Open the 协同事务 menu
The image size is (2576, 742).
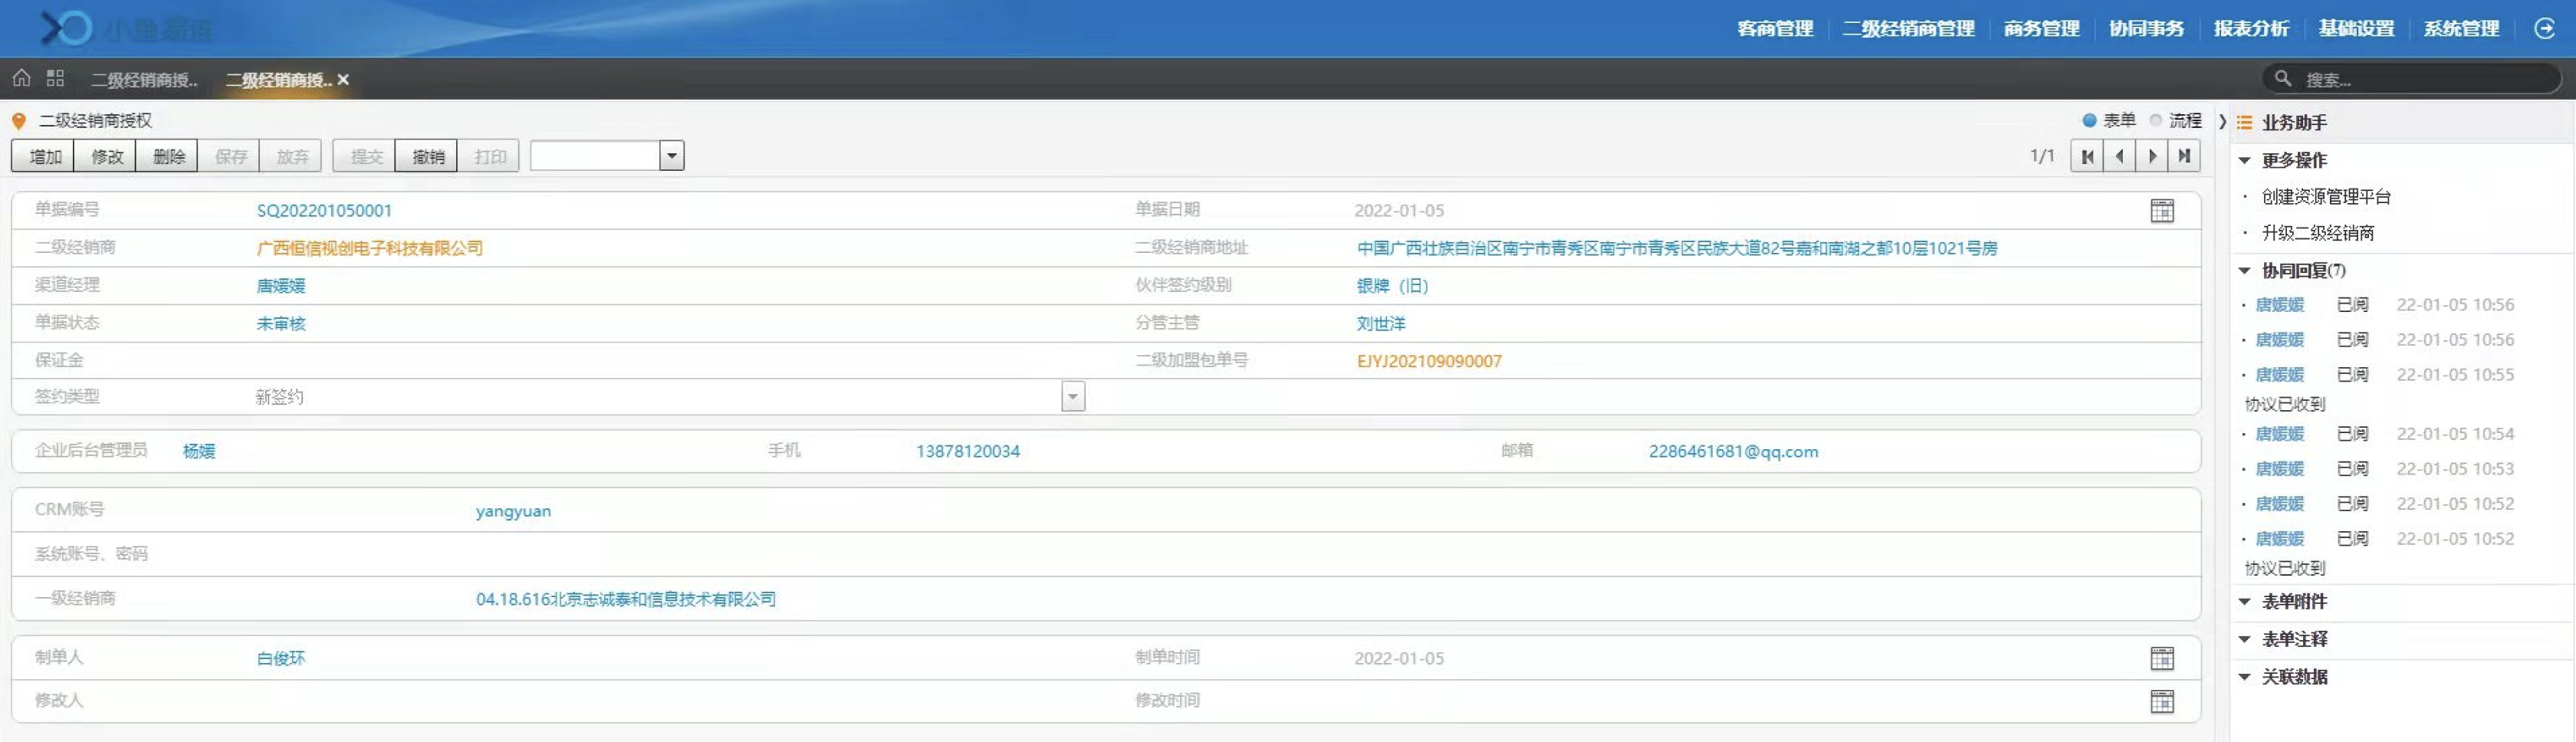(2146, 28)
